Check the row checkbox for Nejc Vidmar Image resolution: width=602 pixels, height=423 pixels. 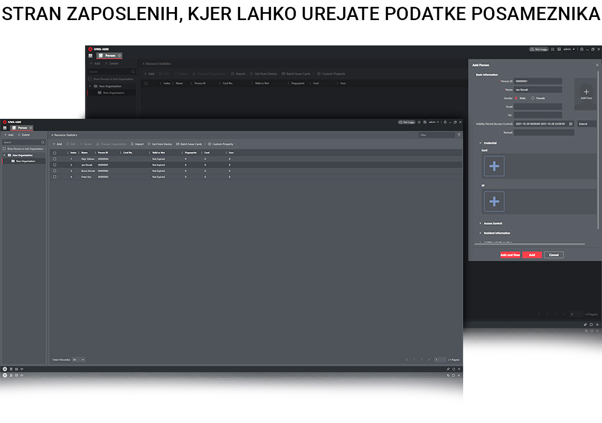coord(54,159)
